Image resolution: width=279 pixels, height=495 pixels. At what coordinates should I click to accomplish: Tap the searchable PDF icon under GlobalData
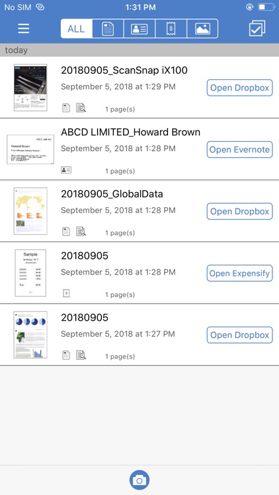tap(81, 232)
